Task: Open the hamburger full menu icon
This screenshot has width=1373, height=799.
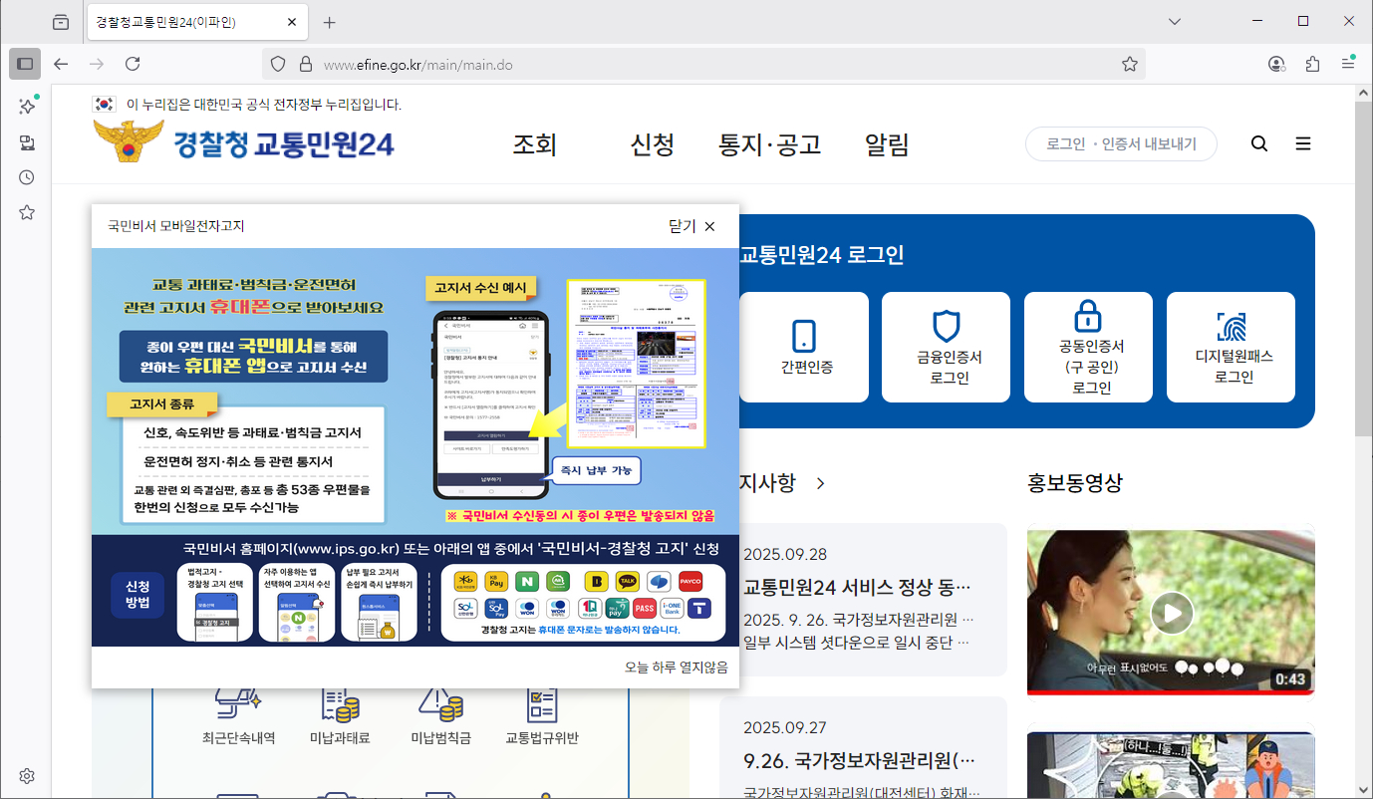Action: click(x=1303, y=143)
